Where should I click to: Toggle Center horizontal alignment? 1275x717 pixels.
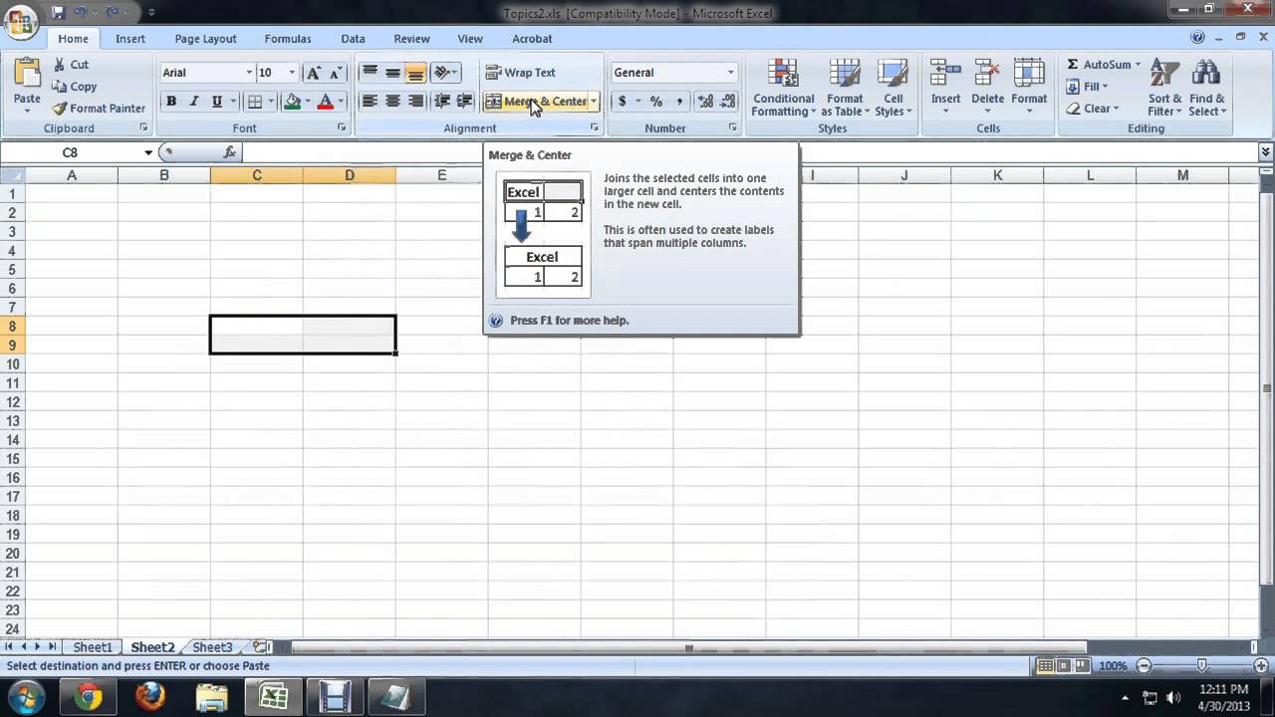(392, 102)
